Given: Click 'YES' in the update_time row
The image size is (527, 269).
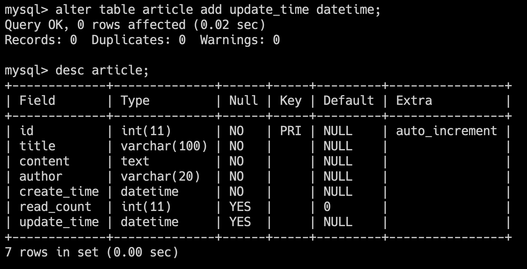Looking at the screenshot, I should pos(240,222).
